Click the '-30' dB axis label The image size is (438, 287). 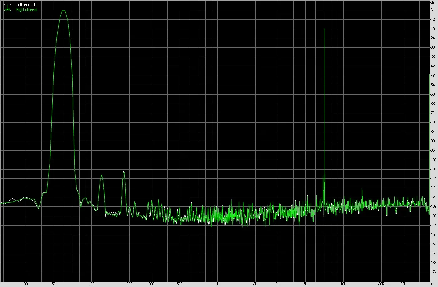click(433, 47)
